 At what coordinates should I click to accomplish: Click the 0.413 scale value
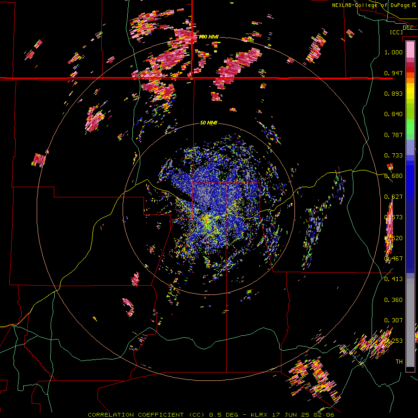click(393, 279)
